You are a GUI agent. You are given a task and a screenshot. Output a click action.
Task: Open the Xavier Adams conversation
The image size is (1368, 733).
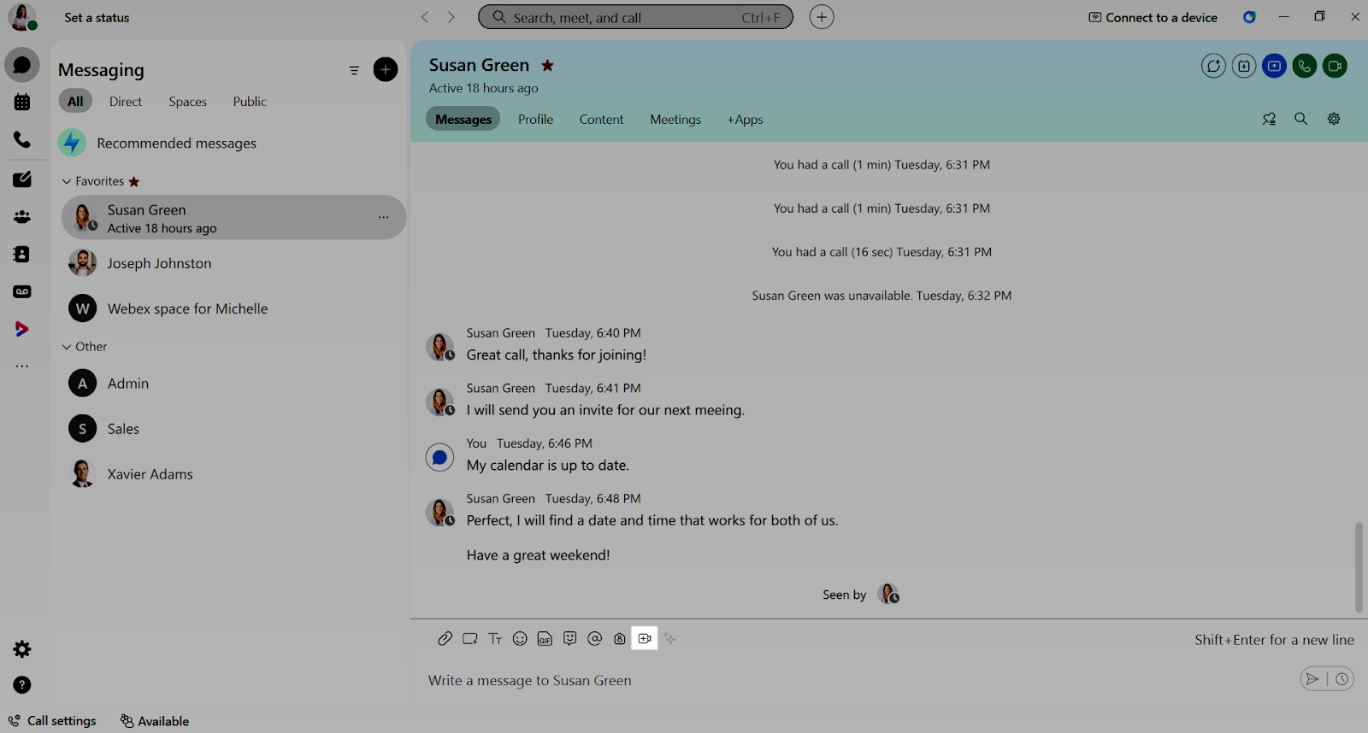(233, 474)
